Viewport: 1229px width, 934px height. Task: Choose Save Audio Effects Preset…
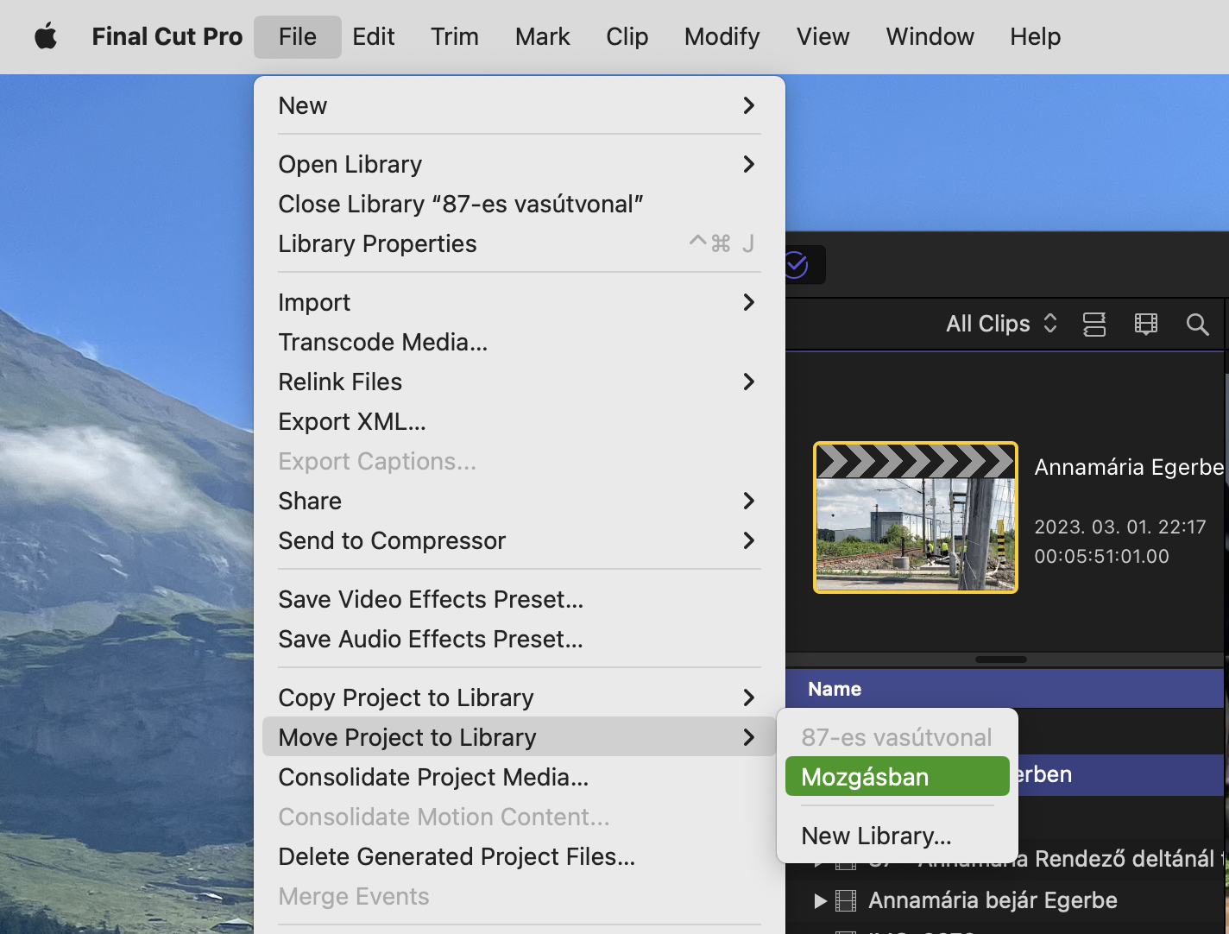pyautogui.click(x=520, y=639)
